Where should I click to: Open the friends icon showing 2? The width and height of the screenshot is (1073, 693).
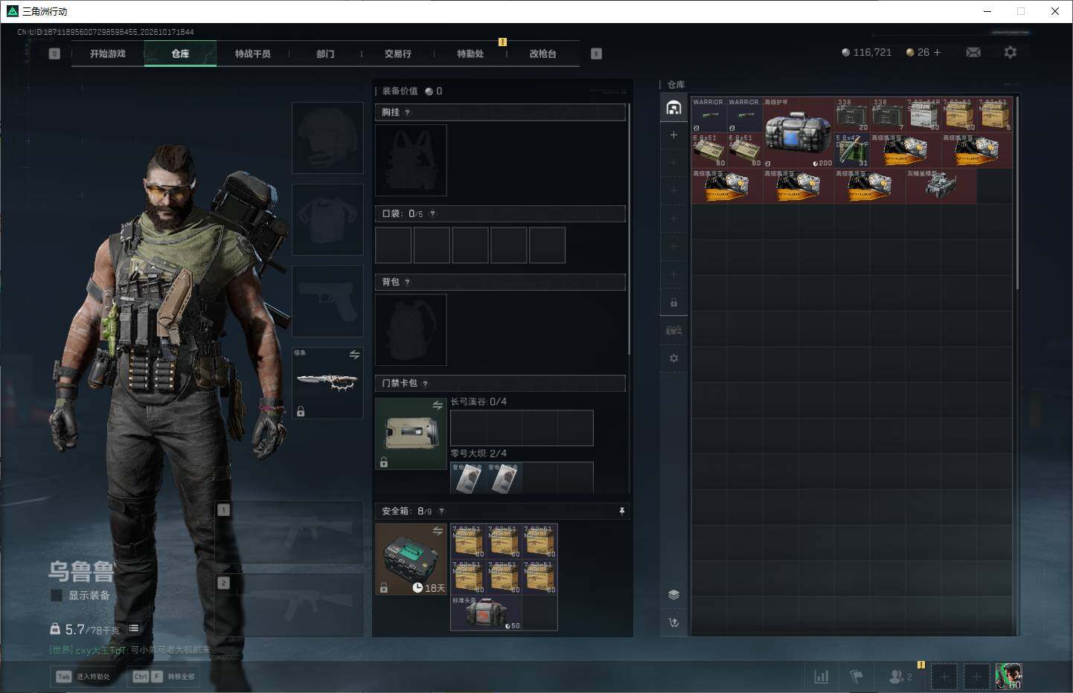click(x=900, y=677)
